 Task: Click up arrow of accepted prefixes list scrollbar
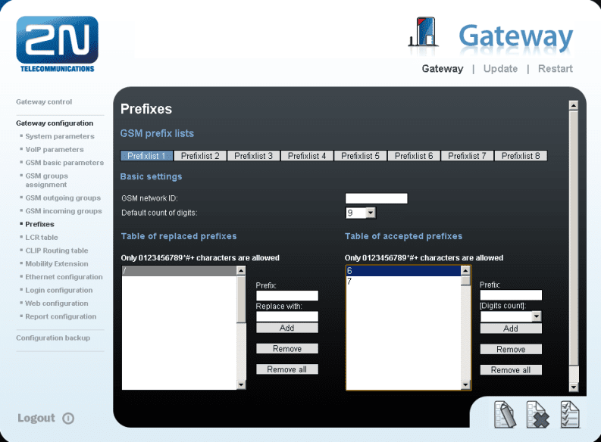[x=465, y=271]
